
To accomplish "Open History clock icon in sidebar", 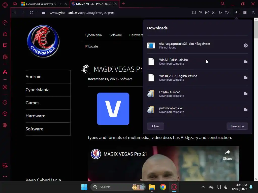I will click(5, 103).
